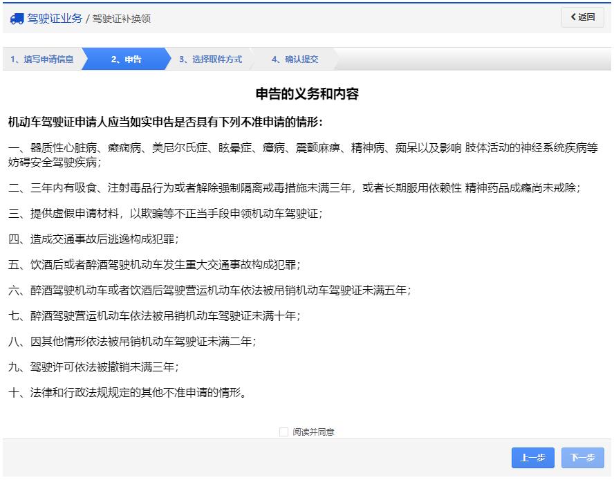Click the left chevron inside the 返回 button
The width and height of the screenshot is (614, 480).
click(572, 17)
